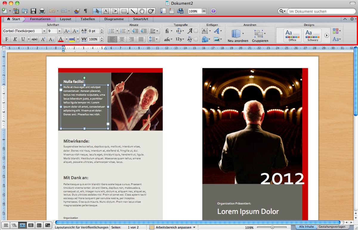The width and height of the screenshot is (358, 230).
Task: Justify the paragraph text
Action: click(x=141, y=39)
